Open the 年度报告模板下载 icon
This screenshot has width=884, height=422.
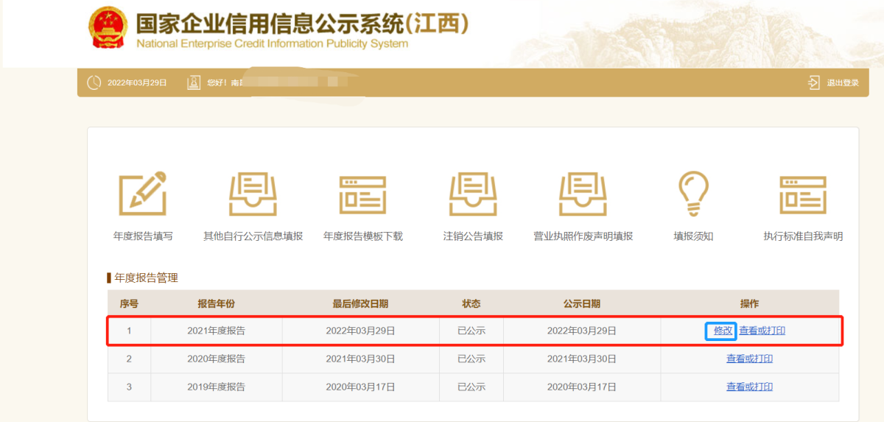coord(363,195)
